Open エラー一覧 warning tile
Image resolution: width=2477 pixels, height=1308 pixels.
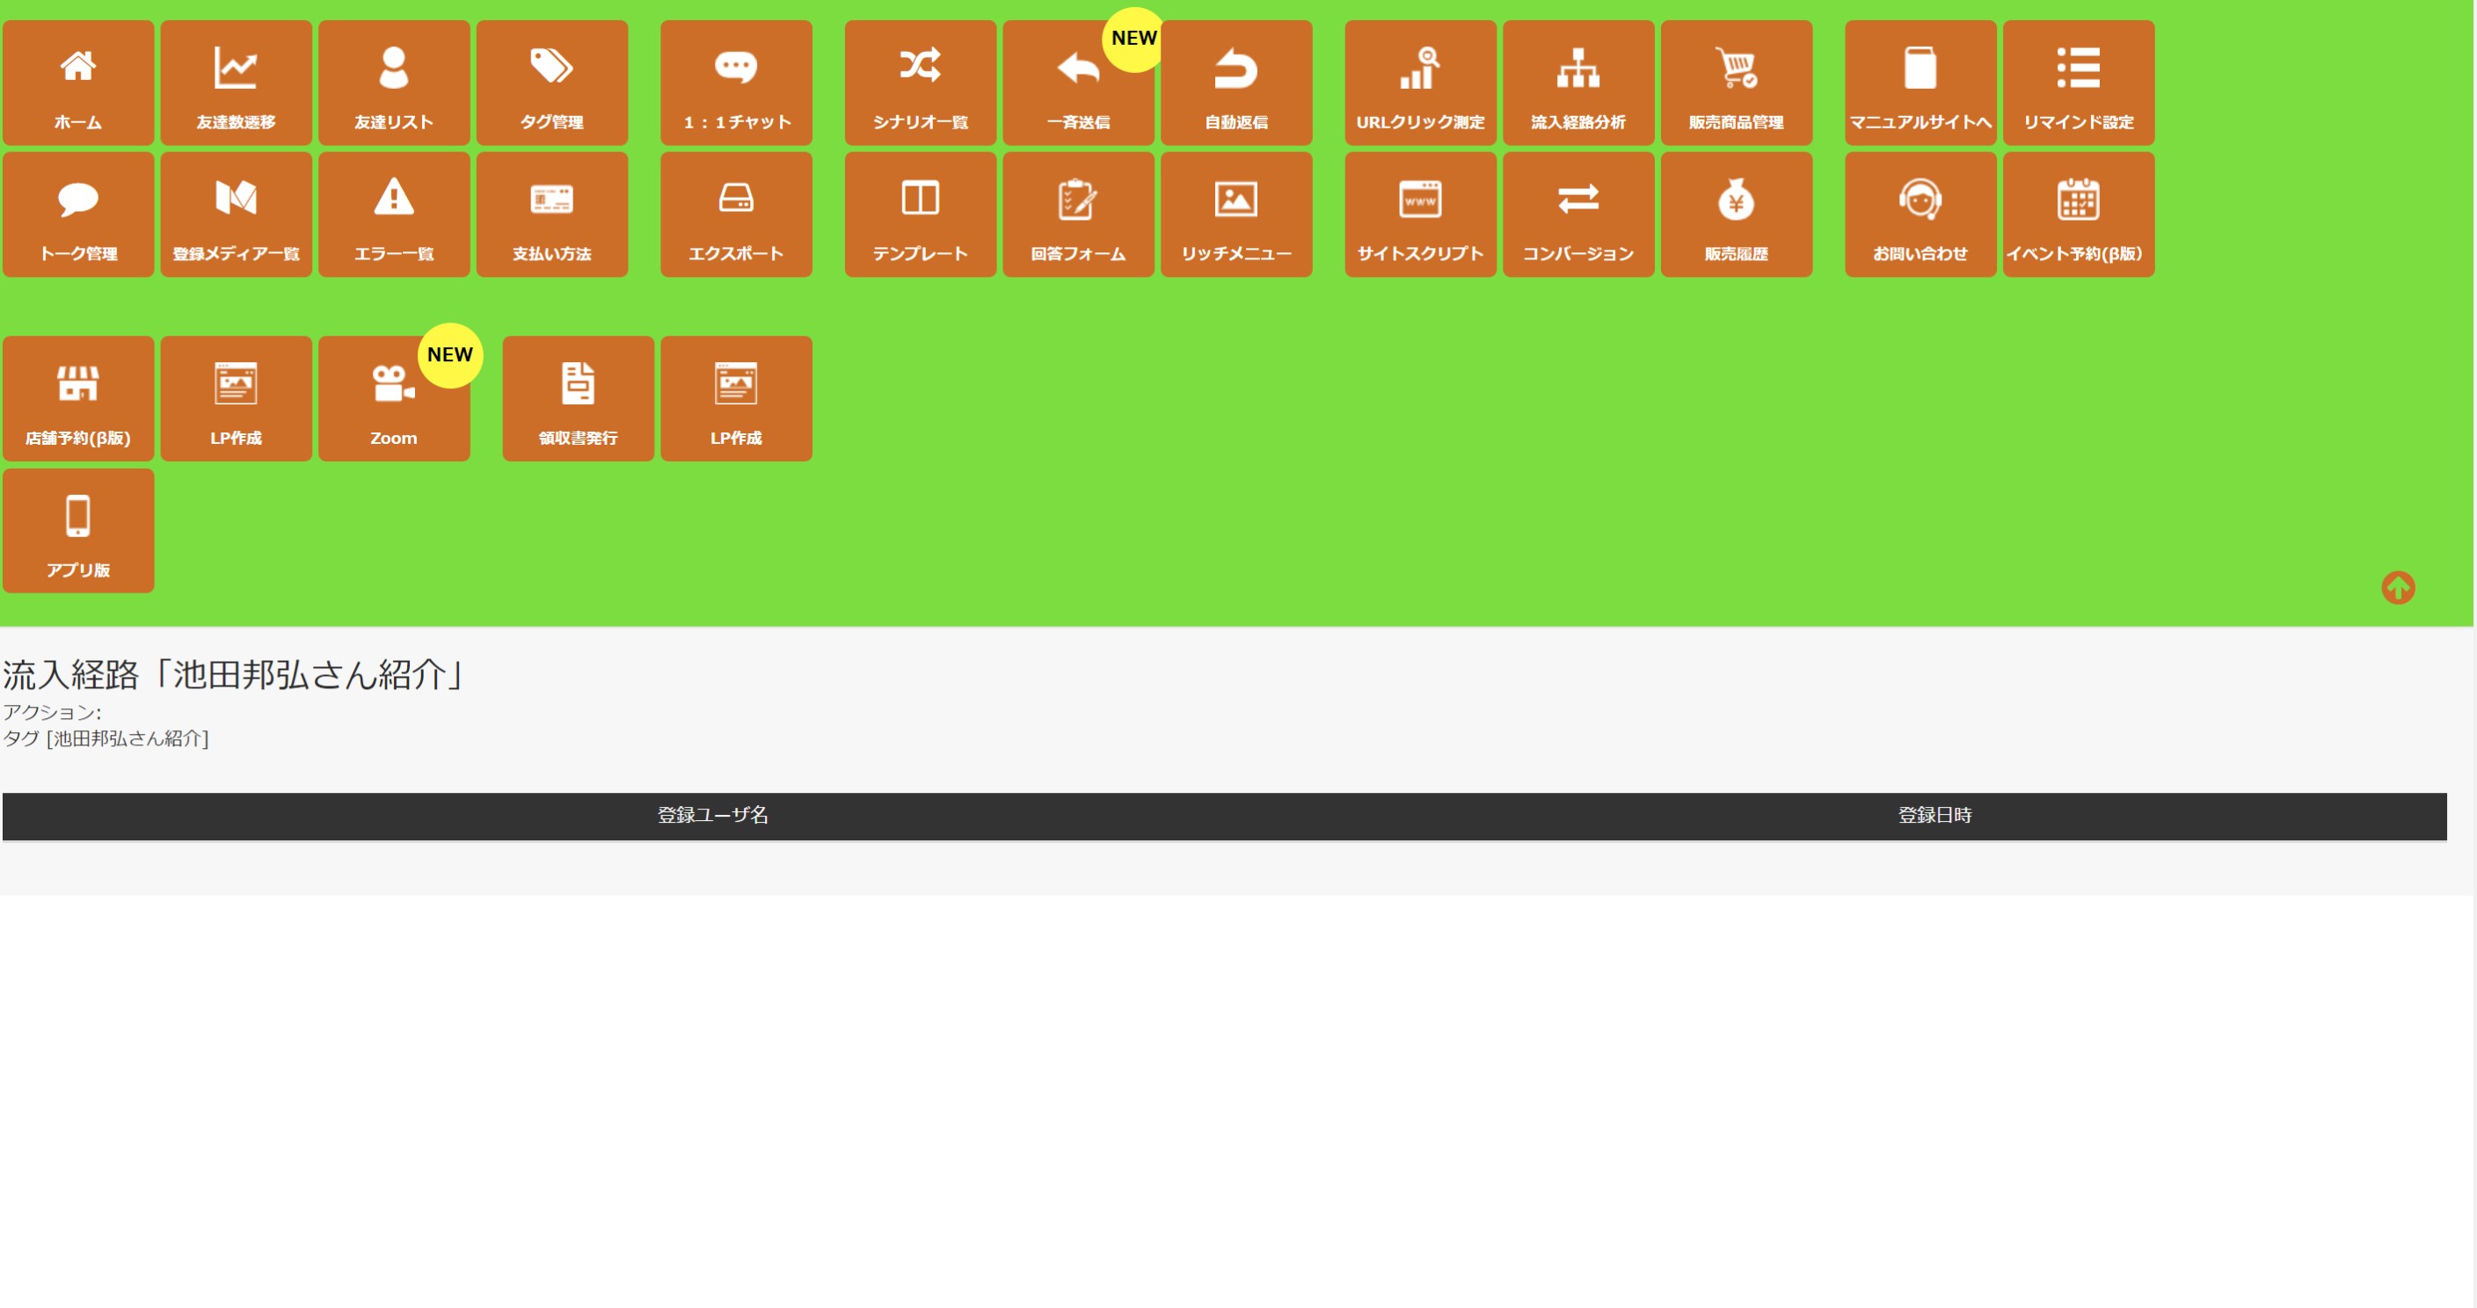(x=393, y=214)
